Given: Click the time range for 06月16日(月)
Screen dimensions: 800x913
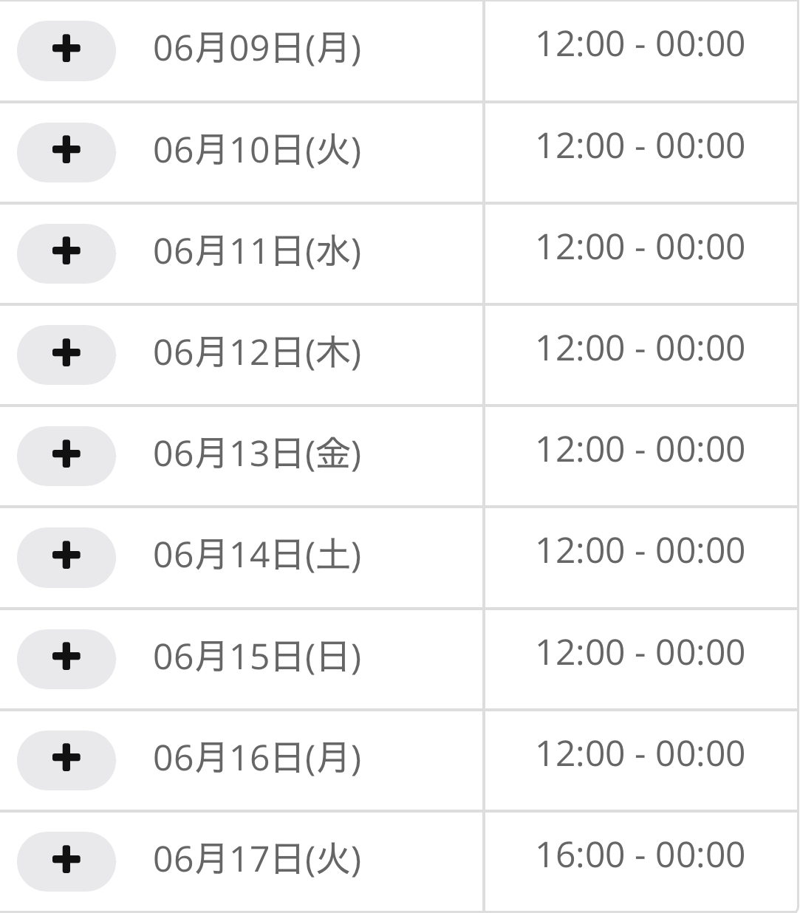Looking at the screenshot, I should click(x=640, y=754).
